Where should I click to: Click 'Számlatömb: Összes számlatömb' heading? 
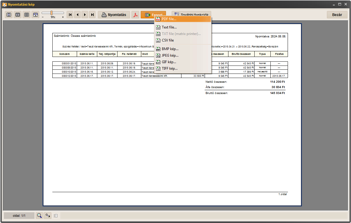click(x=75, y=36)
